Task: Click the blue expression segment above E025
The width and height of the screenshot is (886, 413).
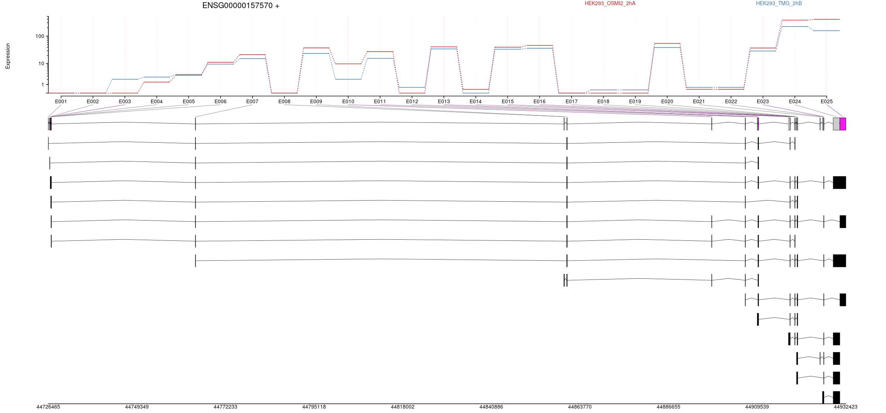Action: (x=827, y=31)
